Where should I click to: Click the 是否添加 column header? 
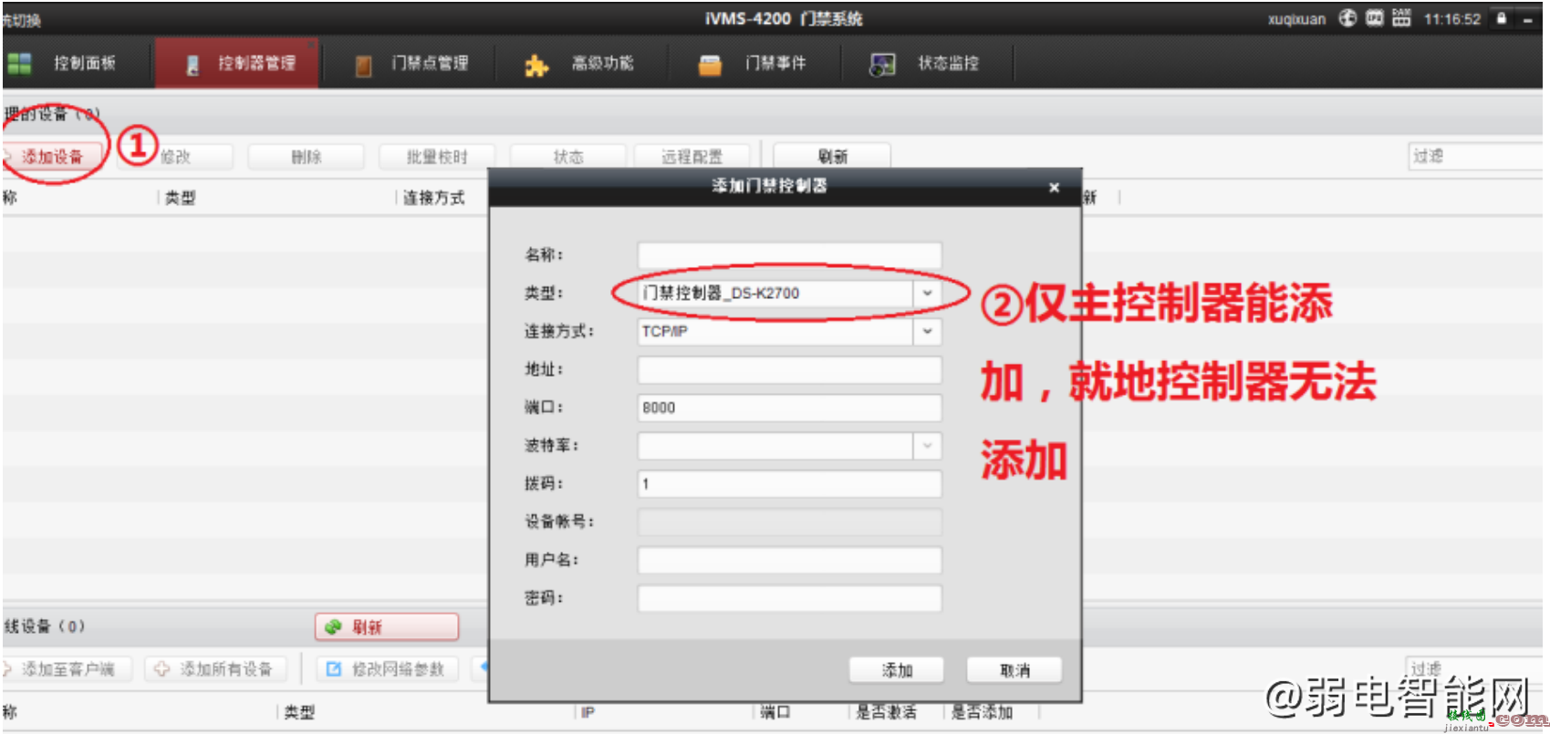[982, 712]
